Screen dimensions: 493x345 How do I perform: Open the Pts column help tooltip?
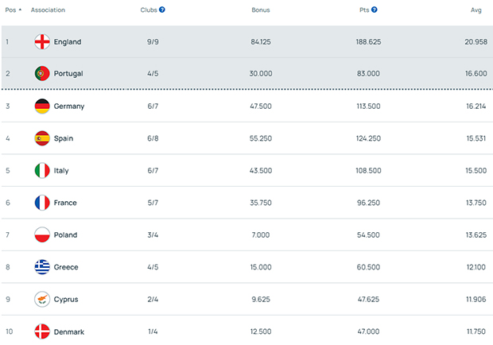374,10
